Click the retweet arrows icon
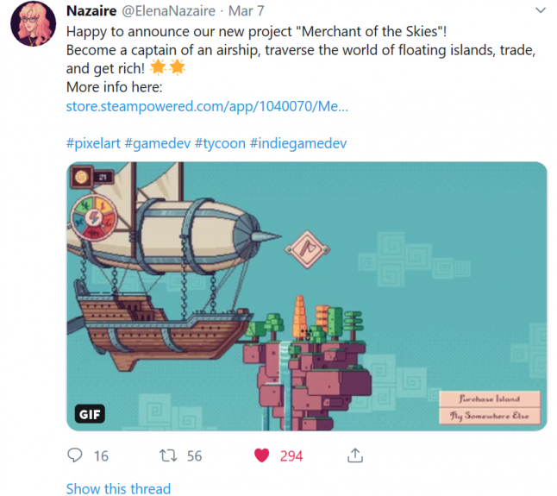Screen dimensions: 557x496 (x=168, y=455)
